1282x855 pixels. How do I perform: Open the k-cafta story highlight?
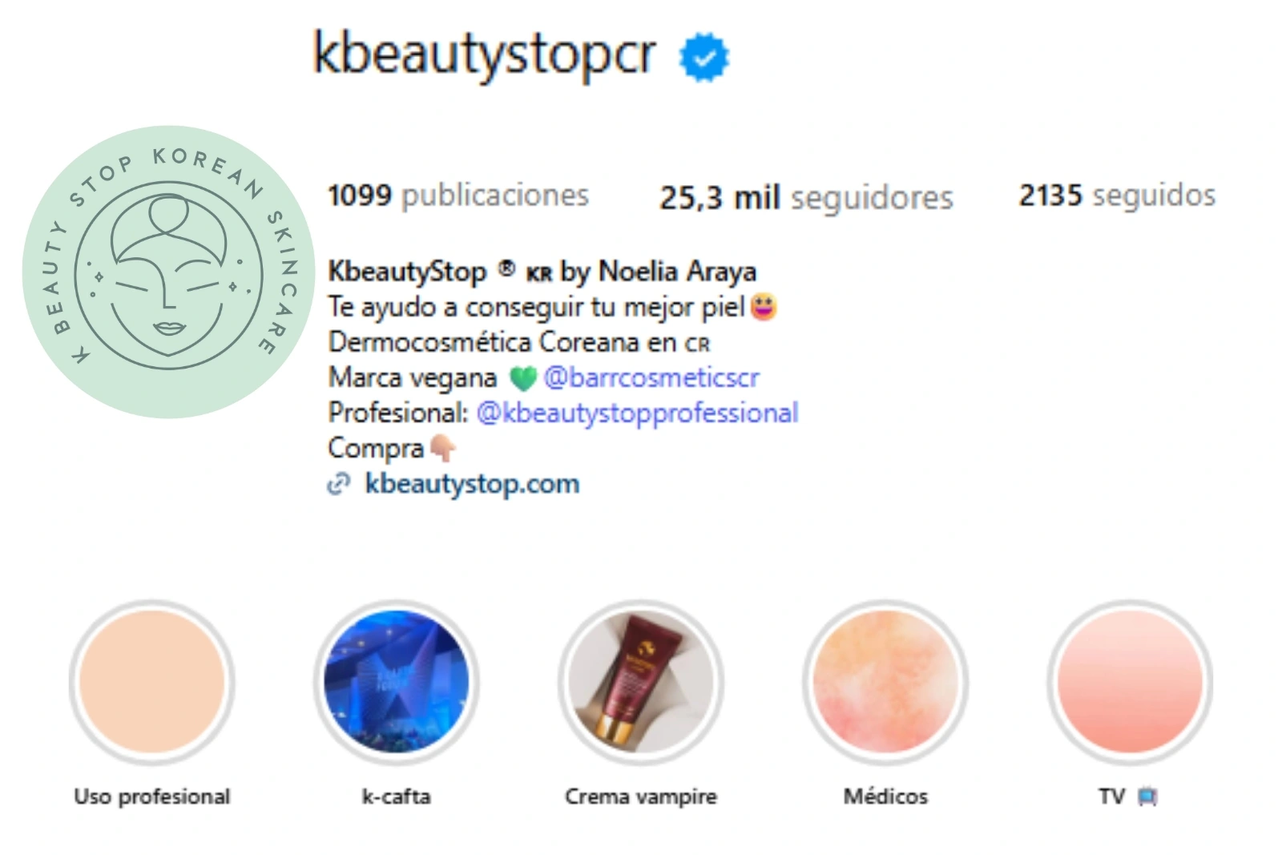point(397,682)
